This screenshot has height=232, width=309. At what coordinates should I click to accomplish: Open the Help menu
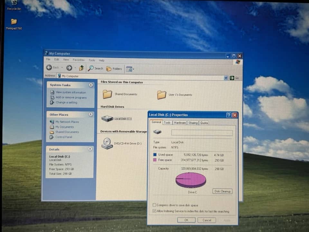[102, 60]
